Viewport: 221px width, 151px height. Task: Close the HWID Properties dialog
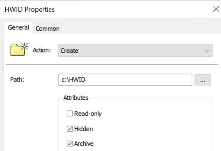point(216,9)
